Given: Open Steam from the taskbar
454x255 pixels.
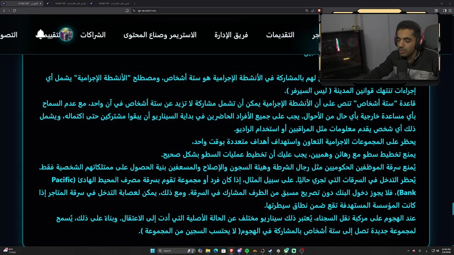Looking at the screenshot, I should [270, 251].
